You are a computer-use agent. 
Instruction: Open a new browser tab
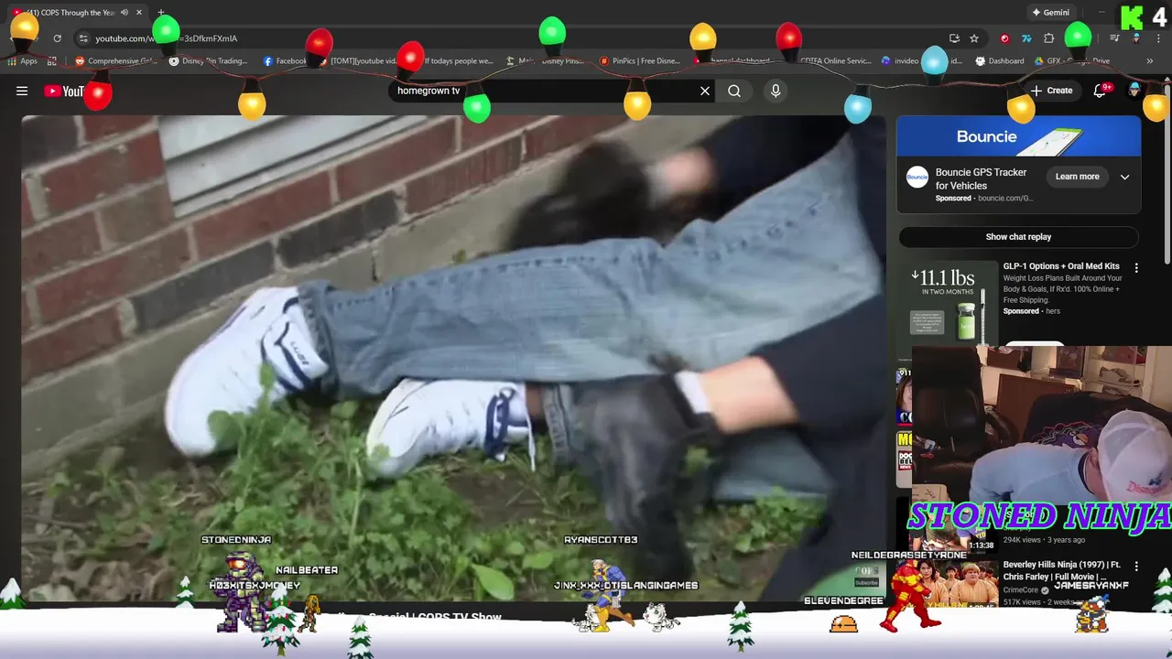click(x=161, y=13)
